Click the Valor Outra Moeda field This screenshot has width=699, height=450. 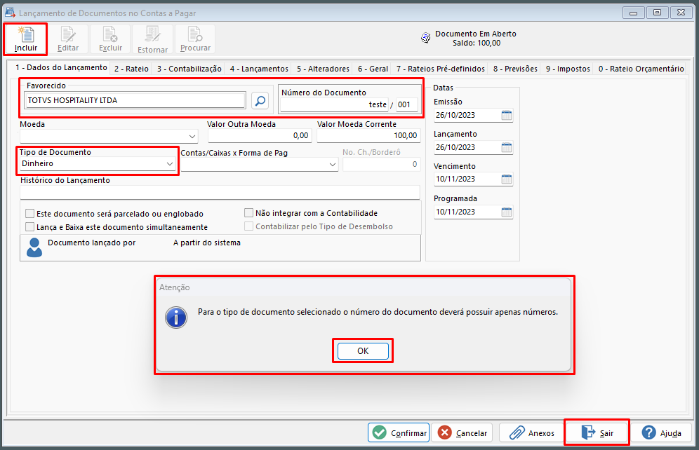coord(259,136)
